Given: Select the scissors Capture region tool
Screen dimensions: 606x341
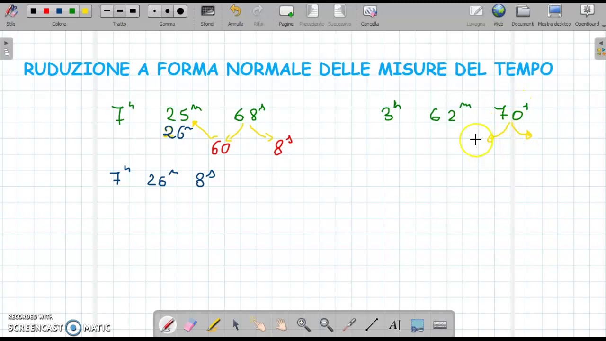Looking at the screenshot, I should click(x=417, y=325).
